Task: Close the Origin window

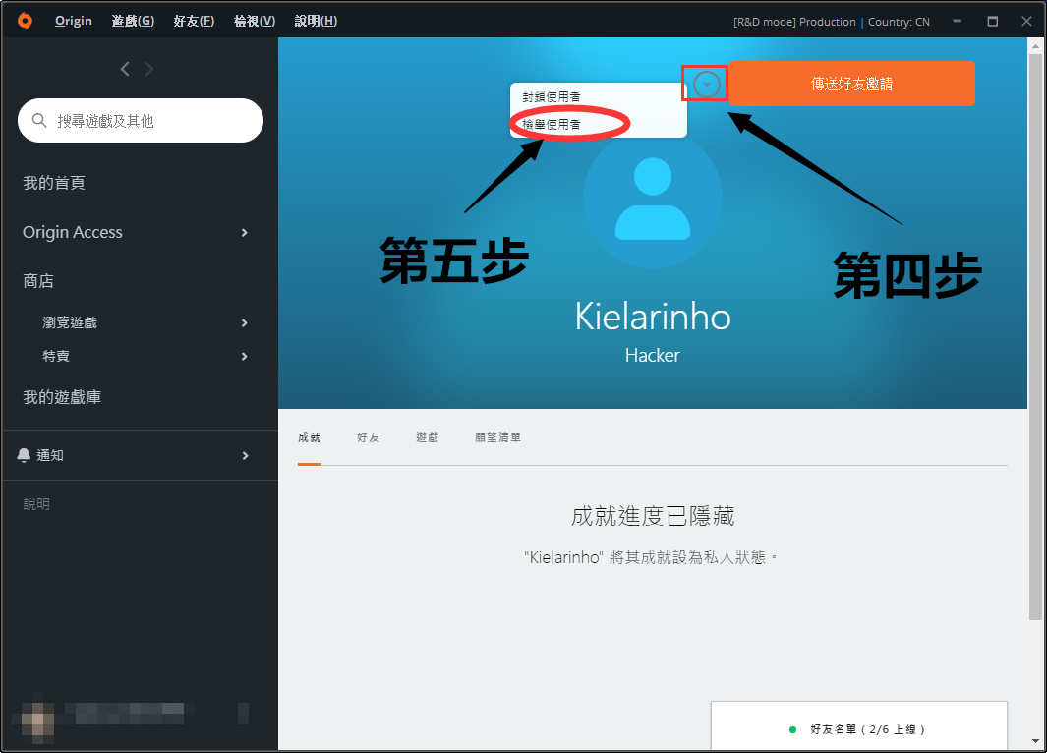Action: (1027, 21)
